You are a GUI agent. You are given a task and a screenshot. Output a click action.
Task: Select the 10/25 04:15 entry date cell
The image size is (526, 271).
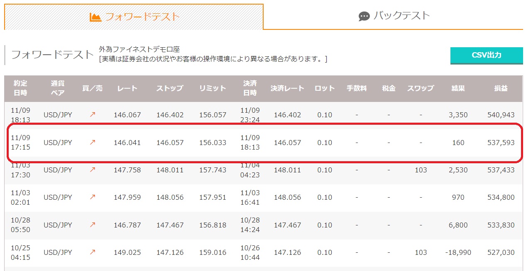tap(20, 252)
